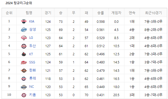Click the KT Wiz team logo
Viewport: 168px width, 99px height.
pos(24,54)
